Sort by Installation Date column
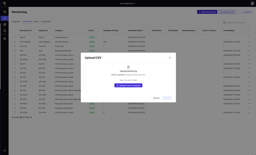The image size is (256, 155). coord(136,30)
